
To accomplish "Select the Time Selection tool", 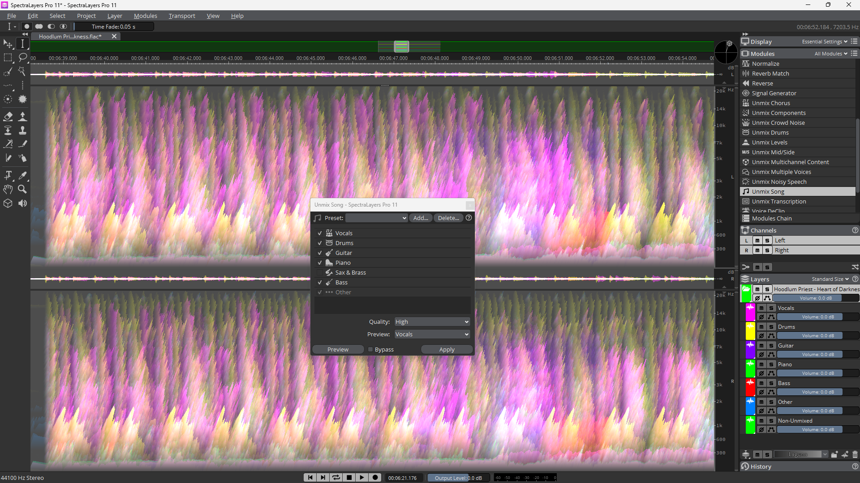I will tap(22, 44).
